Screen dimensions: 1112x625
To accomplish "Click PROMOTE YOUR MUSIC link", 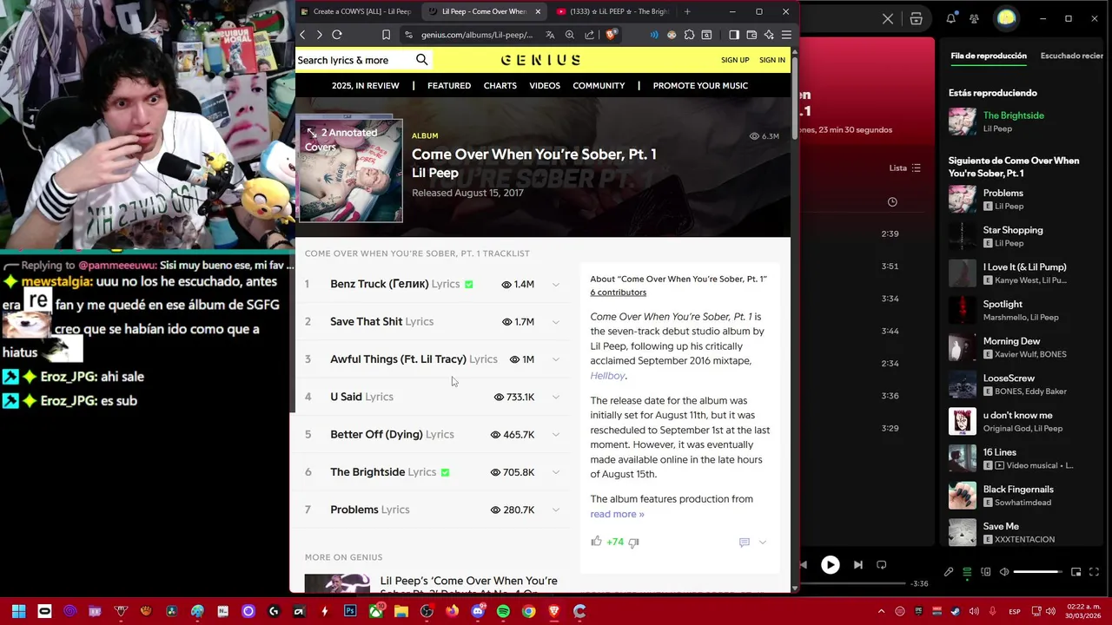I will [700, 86].
